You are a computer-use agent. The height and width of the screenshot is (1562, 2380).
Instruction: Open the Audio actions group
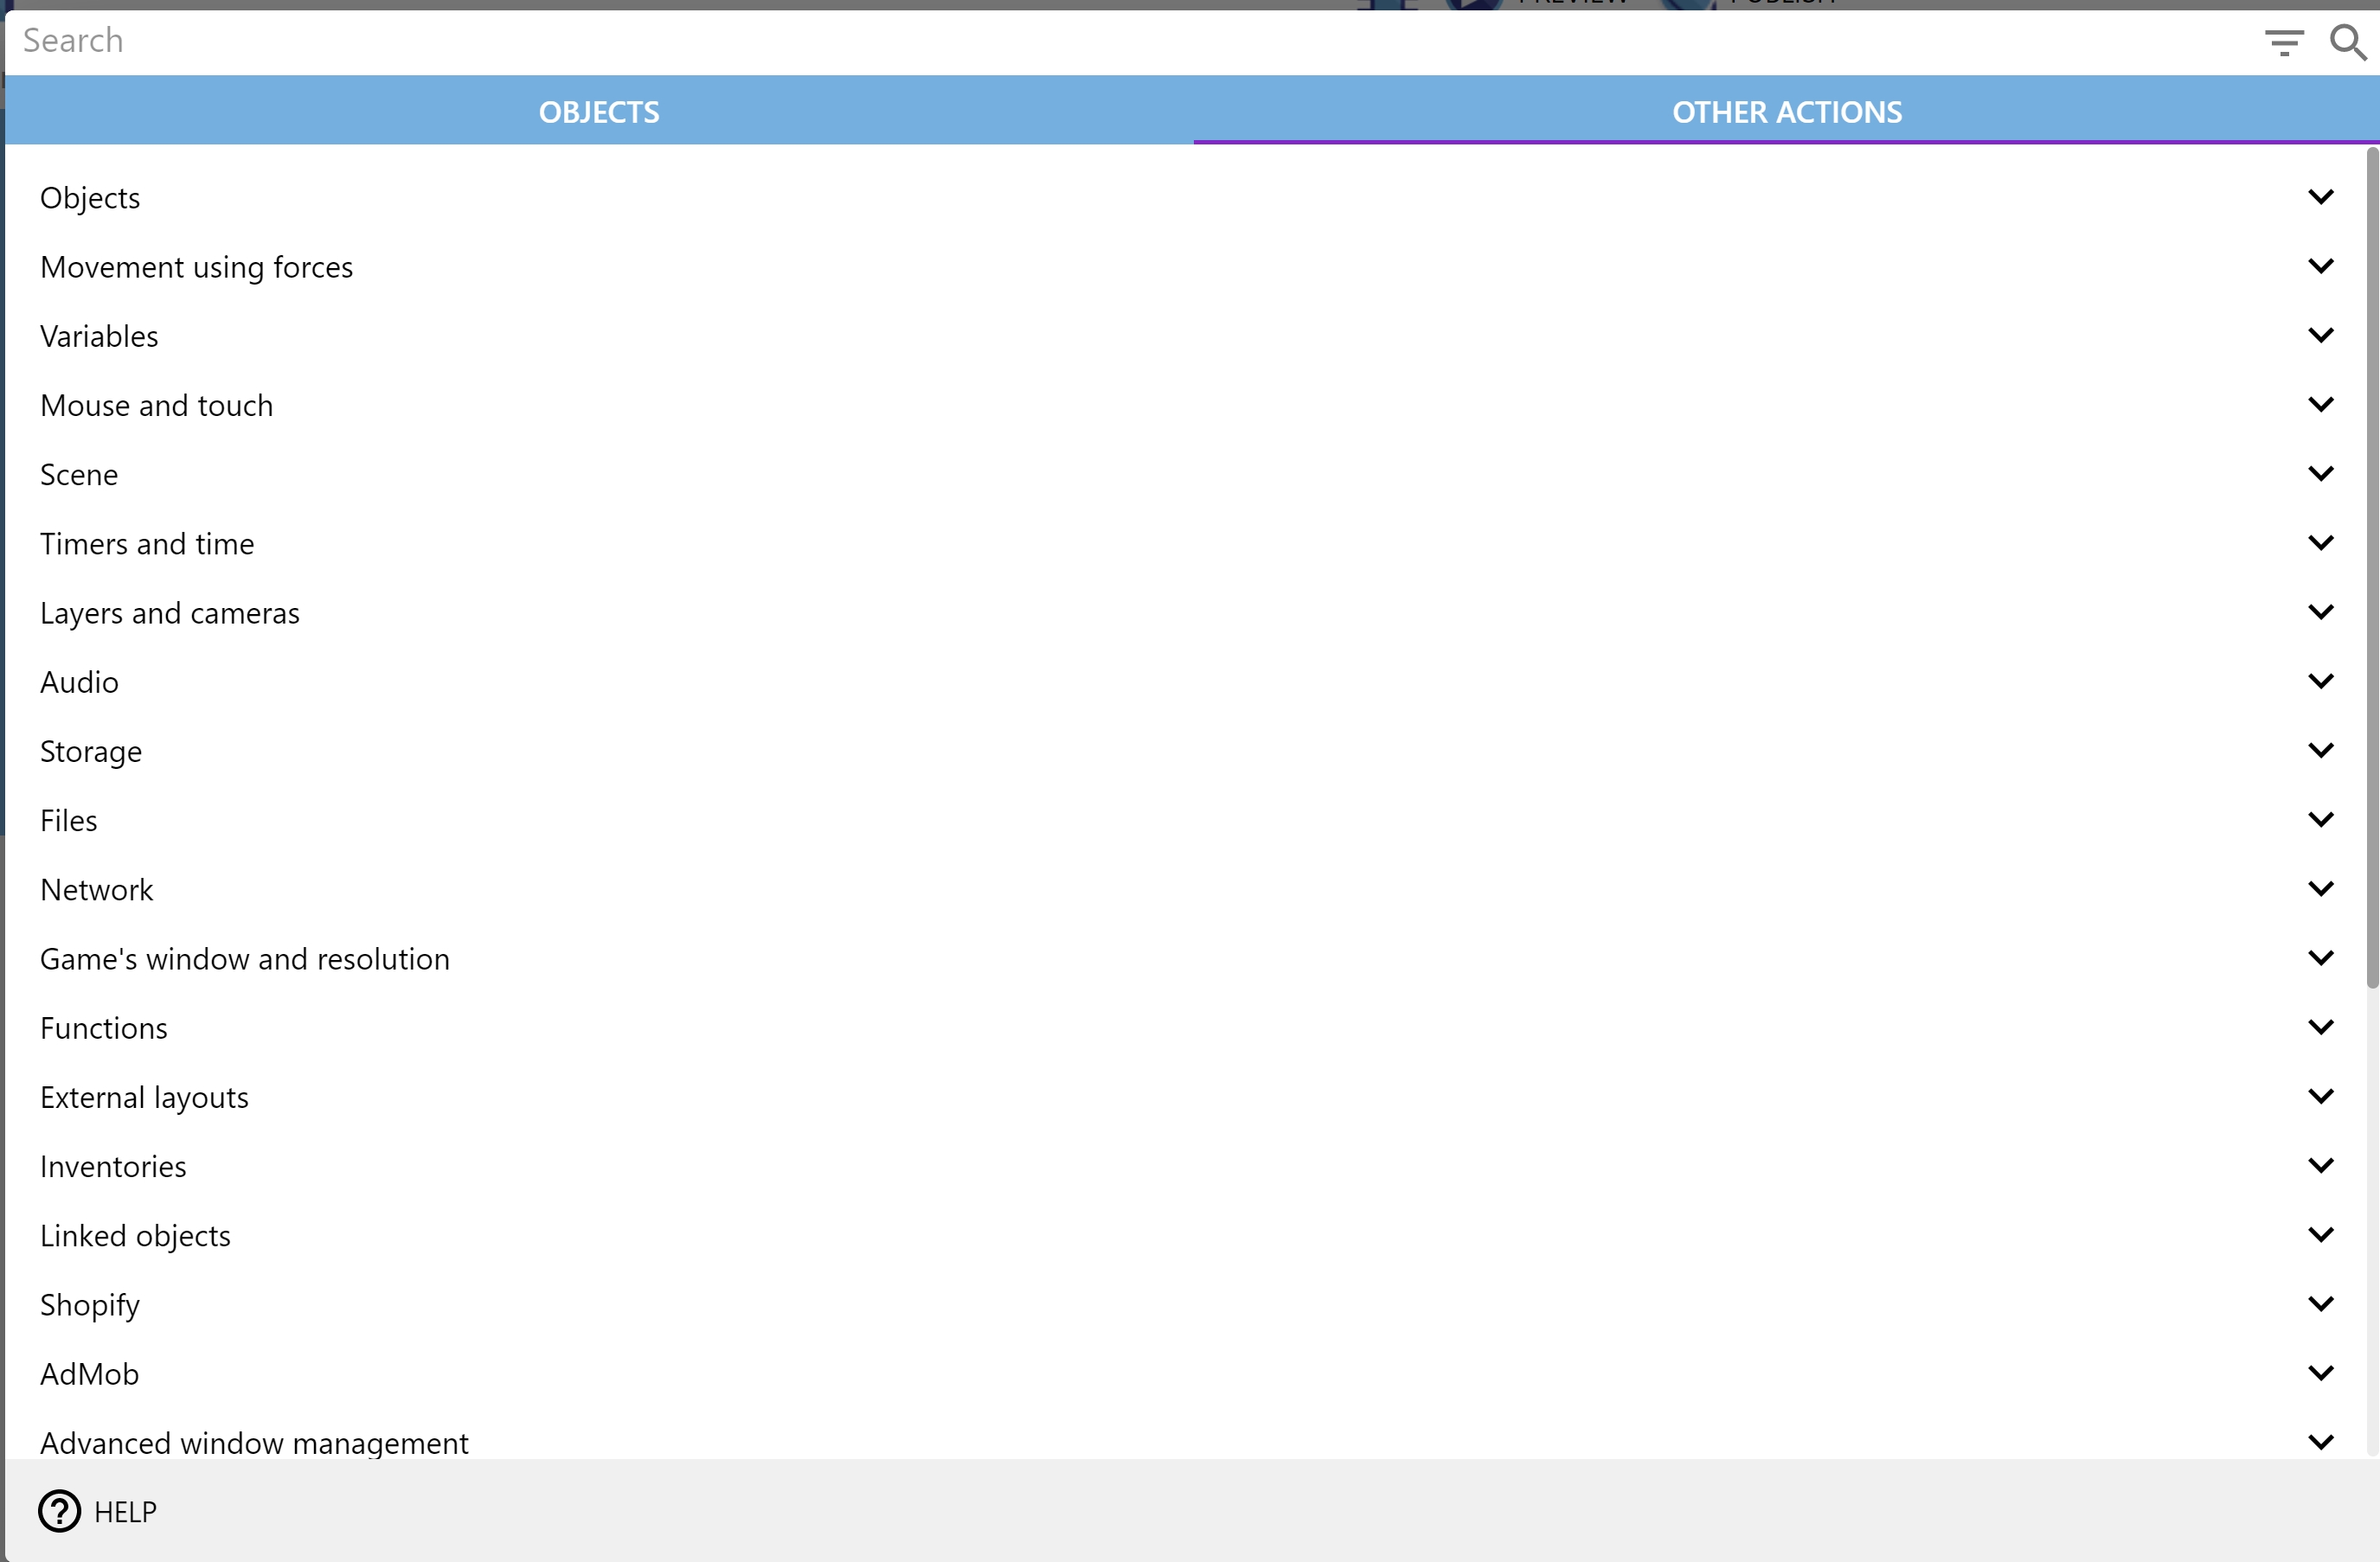(x=2322, y=680)
